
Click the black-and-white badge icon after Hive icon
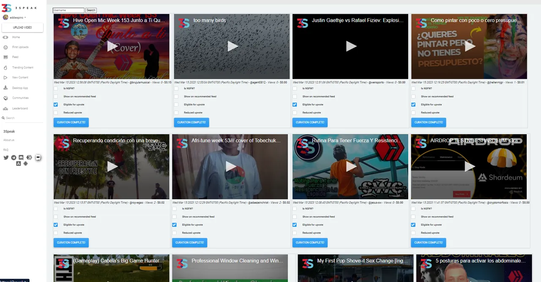(x=38, y=157)
